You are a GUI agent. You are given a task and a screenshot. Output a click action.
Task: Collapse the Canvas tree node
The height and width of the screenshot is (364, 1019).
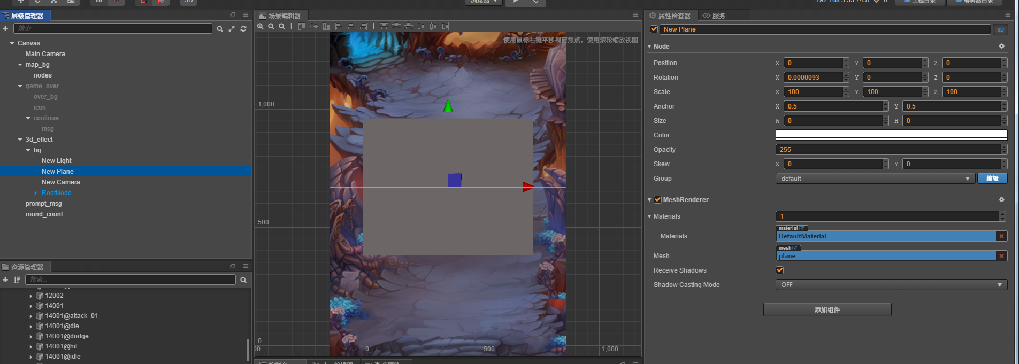[x=12, y=43]
